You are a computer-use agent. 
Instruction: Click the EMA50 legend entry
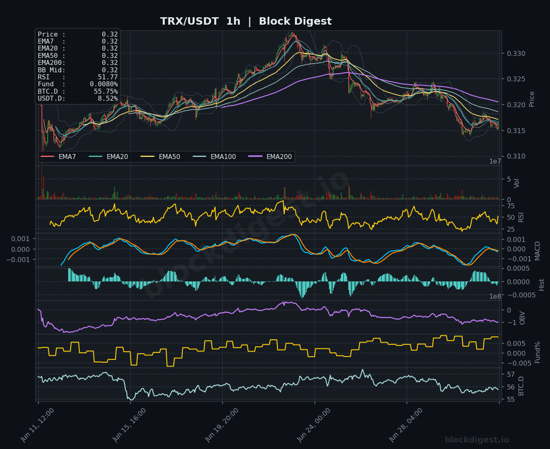pos(161,157)
